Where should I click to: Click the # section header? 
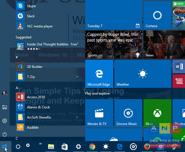point(17,57)
